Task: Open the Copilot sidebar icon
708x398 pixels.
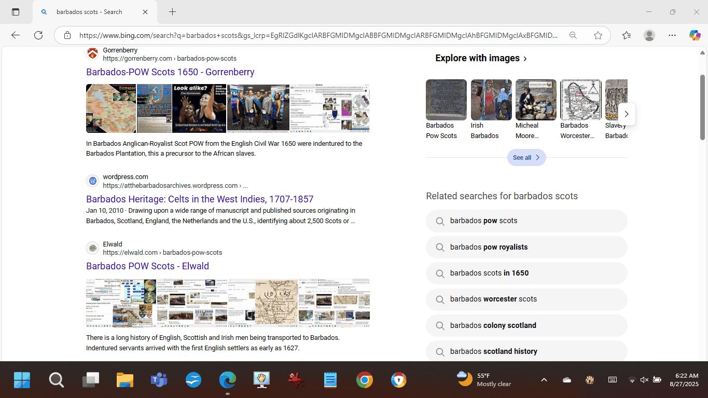Action: [x=695, y=35]
